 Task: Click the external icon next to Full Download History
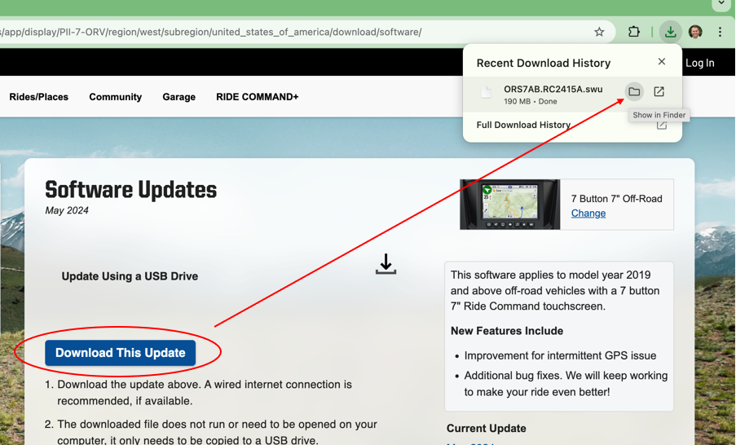(x=661, y=125)
